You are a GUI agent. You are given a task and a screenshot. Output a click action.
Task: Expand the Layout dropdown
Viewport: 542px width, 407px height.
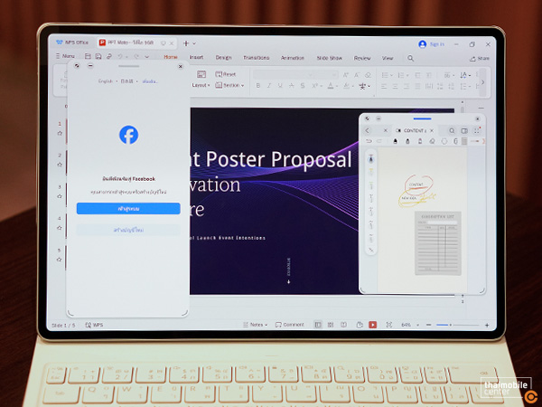(x=201, y=85)
